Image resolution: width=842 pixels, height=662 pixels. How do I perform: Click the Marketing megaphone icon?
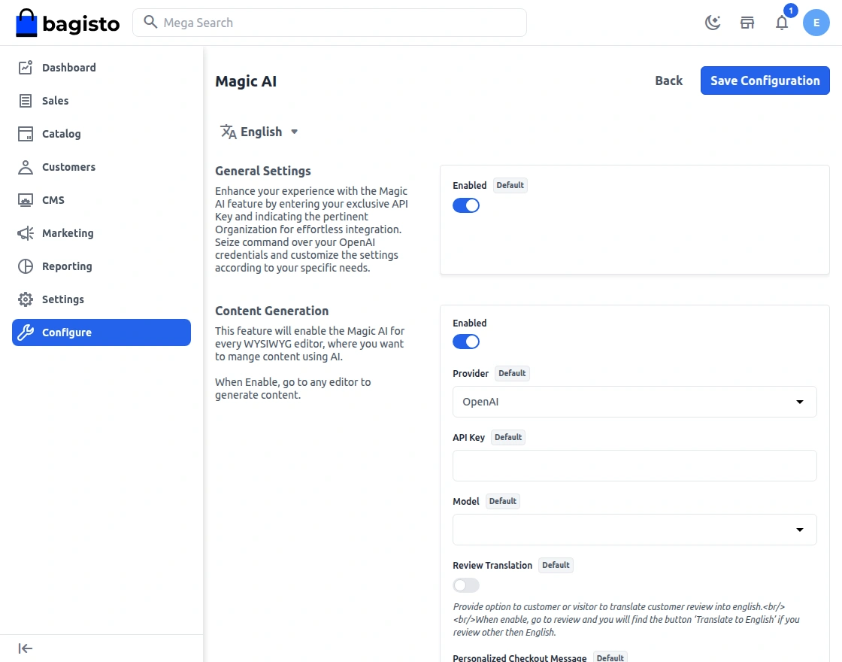point(26,233)
